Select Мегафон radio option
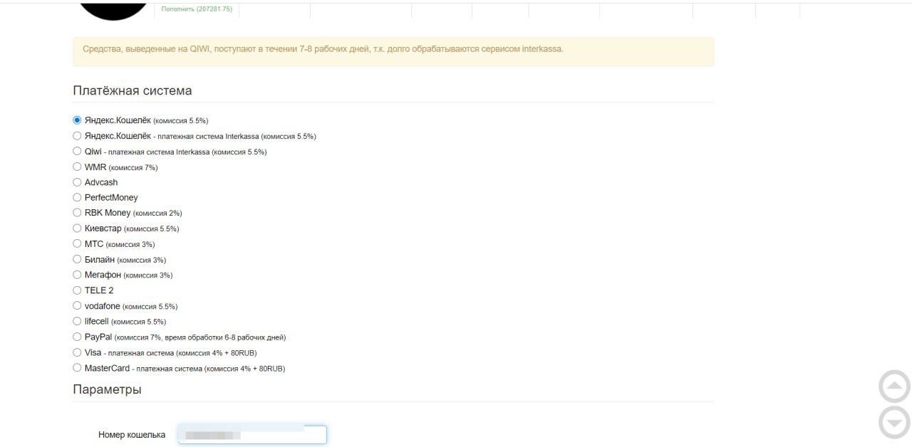The width and height of the screenshot is (912, 447). (77, 274)
